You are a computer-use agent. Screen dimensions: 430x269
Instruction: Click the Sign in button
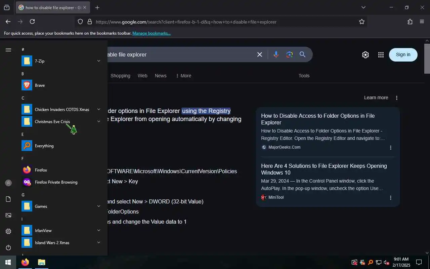(x=403, y=54)
